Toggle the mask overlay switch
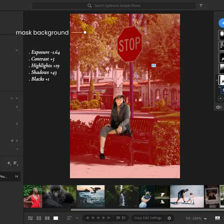 pos(219,107)
